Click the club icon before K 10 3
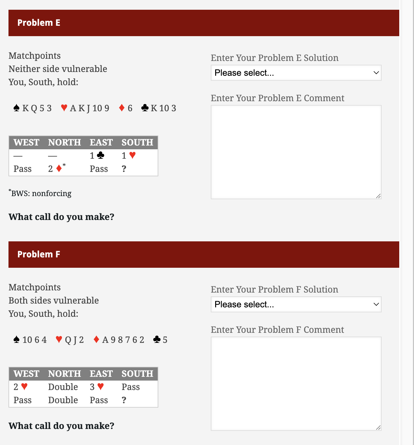The width and height of the screenshot is (414, 445). click(x=145, y=108)
